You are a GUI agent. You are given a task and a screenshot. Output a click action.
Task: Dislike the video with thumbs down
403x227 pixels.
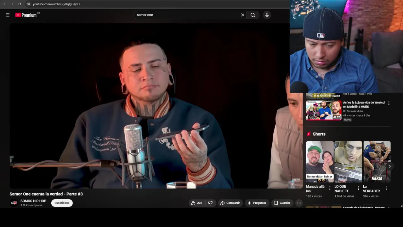coord(211,203)
